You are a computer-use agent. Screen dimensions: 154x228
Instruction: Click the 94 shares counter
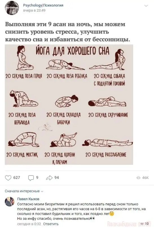click(x=57, y=178)
